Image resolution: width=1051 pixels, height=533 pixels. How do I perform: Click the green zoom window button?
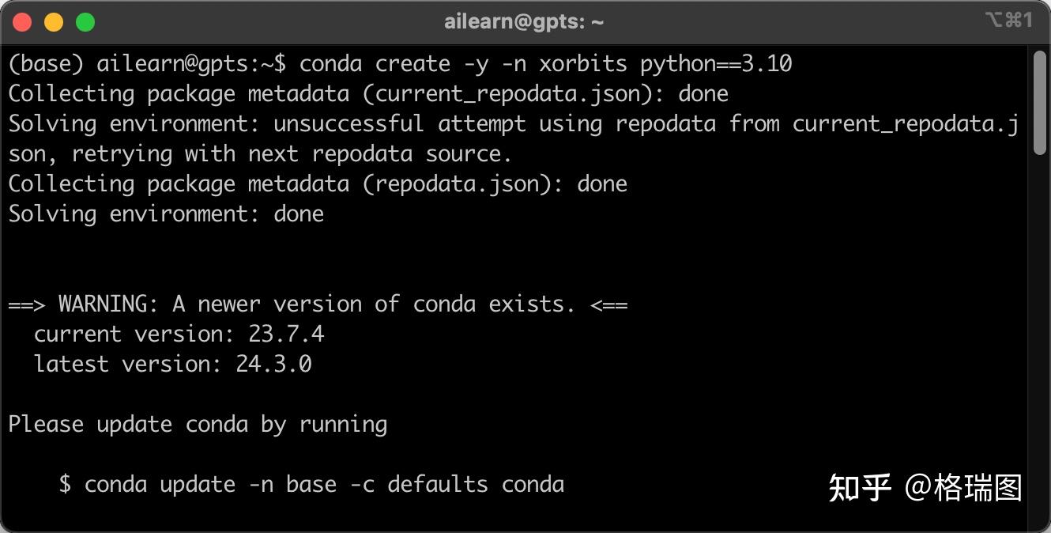pos(85,22)
